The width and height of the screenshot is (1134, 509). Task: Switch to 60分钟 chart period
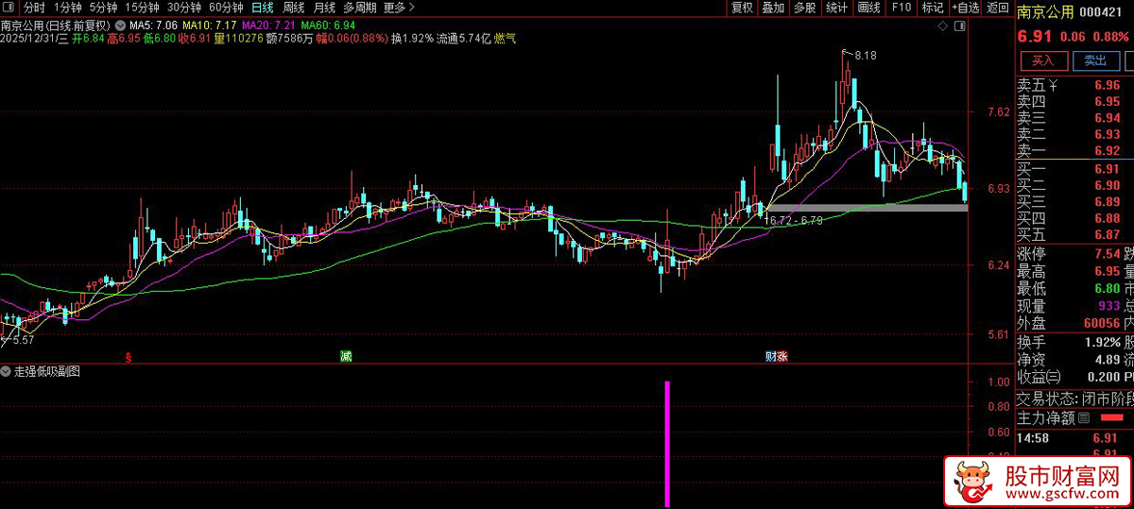pyautogui.click(x=226, y=8)
